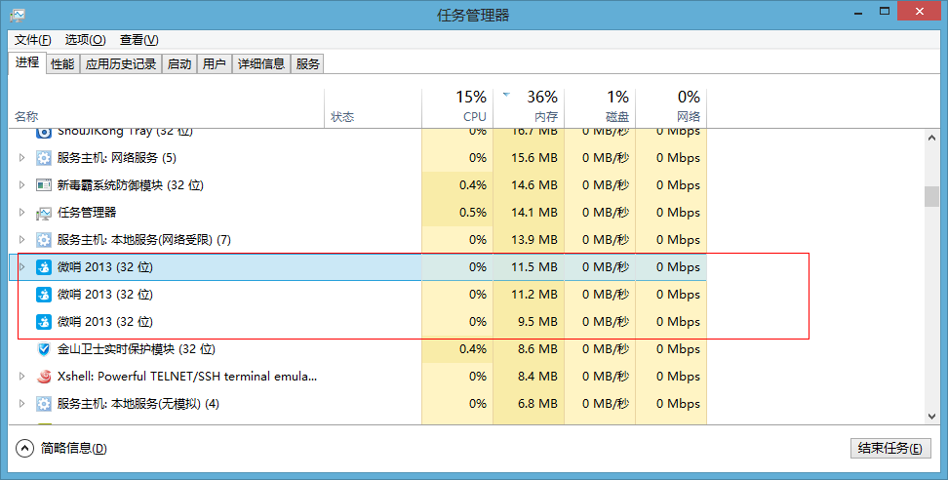Image resolution: width=948 pixels, height=480 pixels.
Task: Click the 任务管理器 process icon in list
Action: [44, 213]
